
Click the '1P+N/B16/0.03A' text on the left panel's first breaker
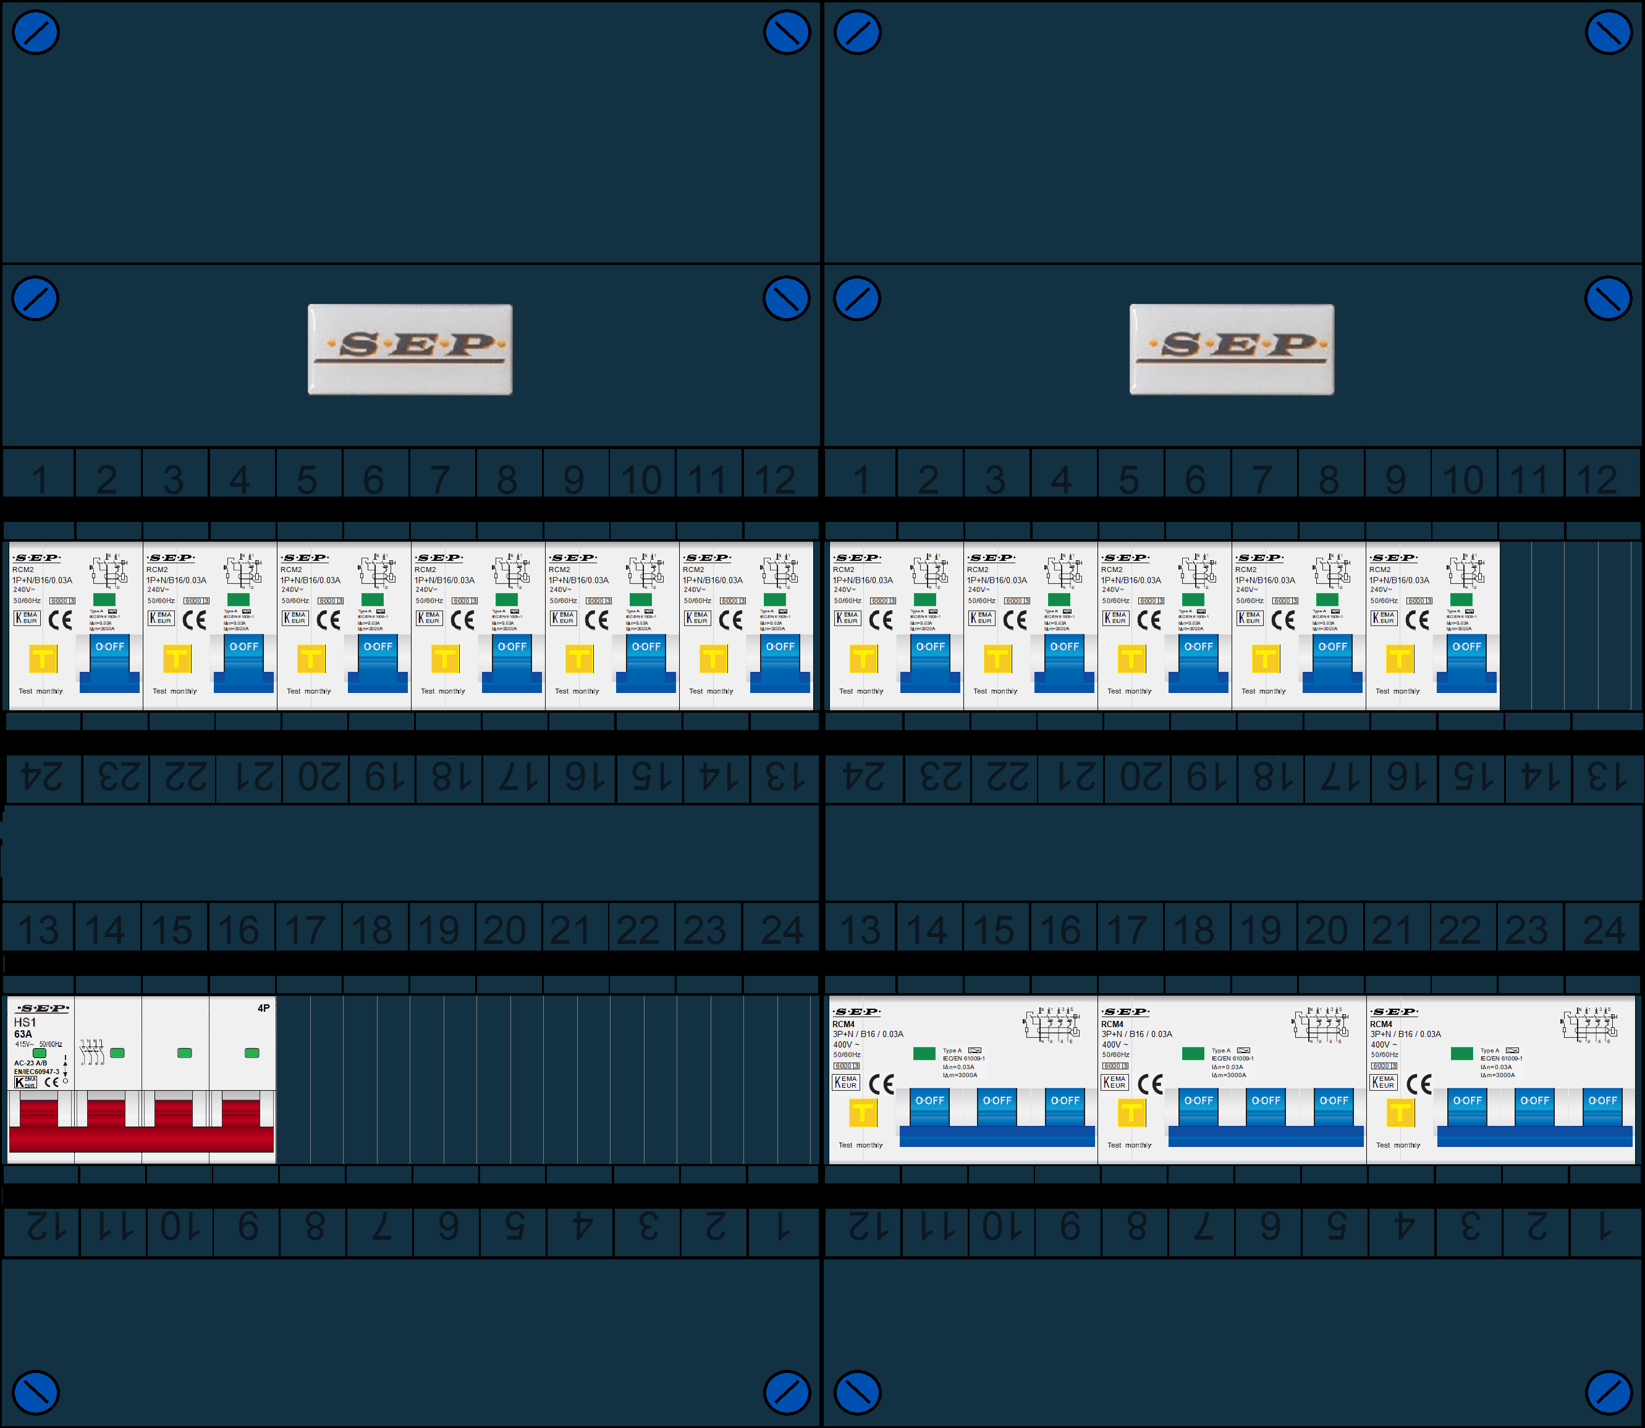coord(42,580)
